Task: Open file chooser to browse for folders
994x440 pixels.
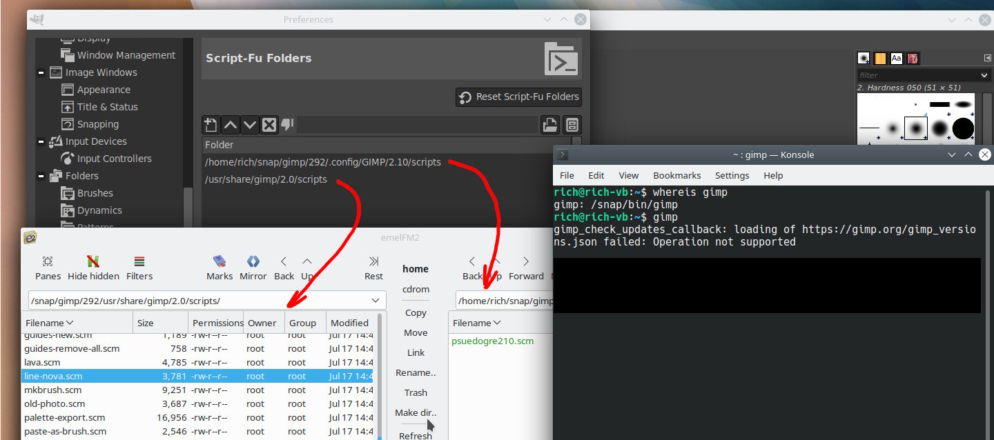Action: point(549,125)
